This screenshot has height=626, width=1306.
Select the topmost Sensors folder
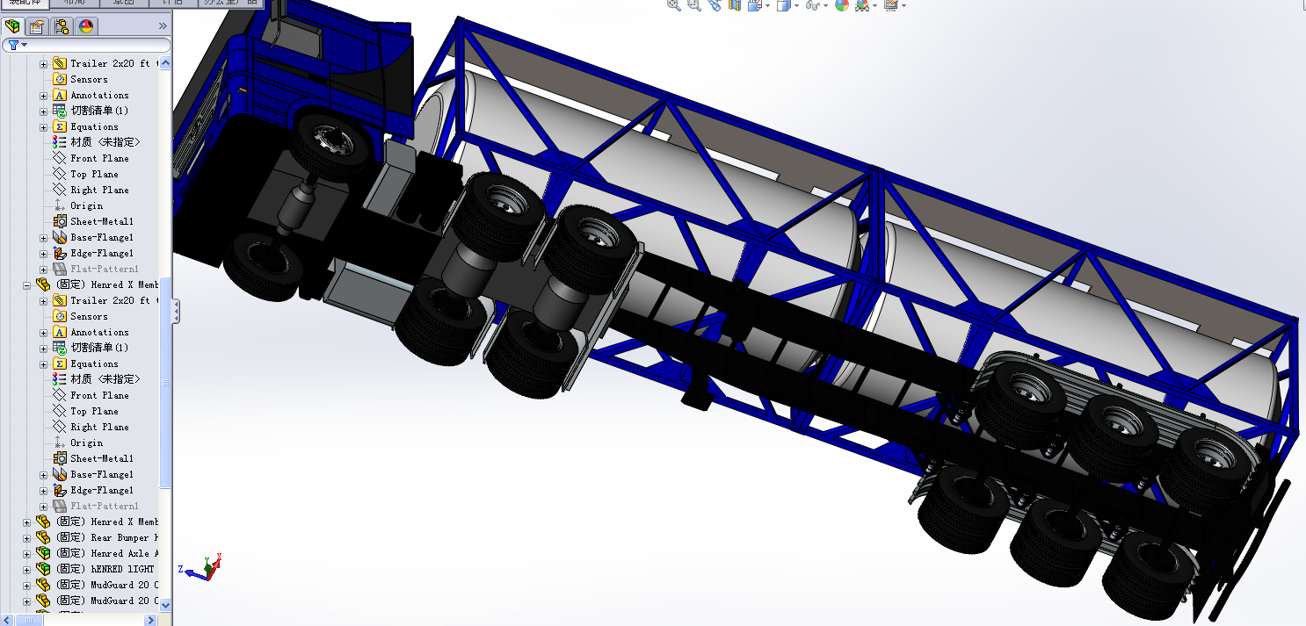pyautogui.click(x=80, y=79)
